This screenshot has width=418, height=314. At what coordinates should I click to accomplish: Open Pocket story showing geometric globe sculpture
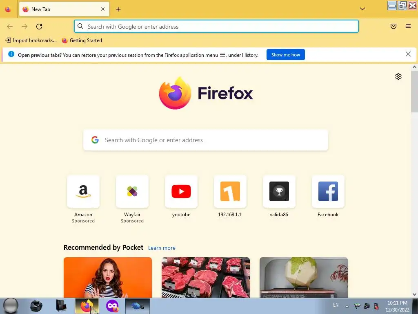pyautogui.click(x=304, y=278)
